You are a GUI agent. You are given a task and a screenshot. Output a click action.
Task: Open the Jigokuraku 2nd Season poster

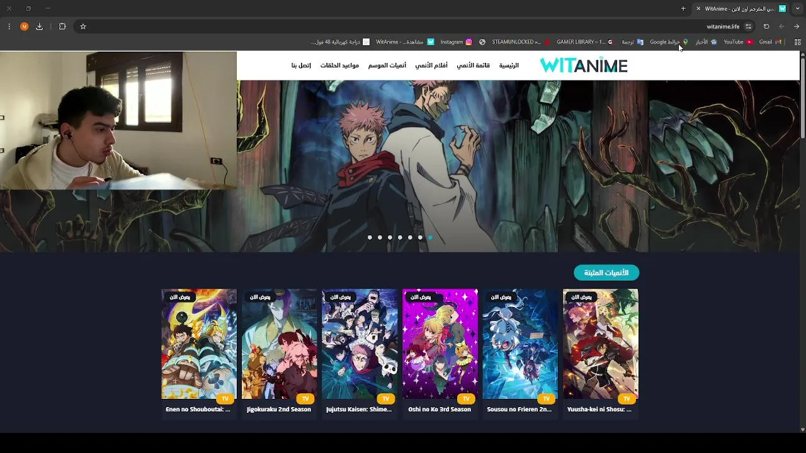click(279, 344)
